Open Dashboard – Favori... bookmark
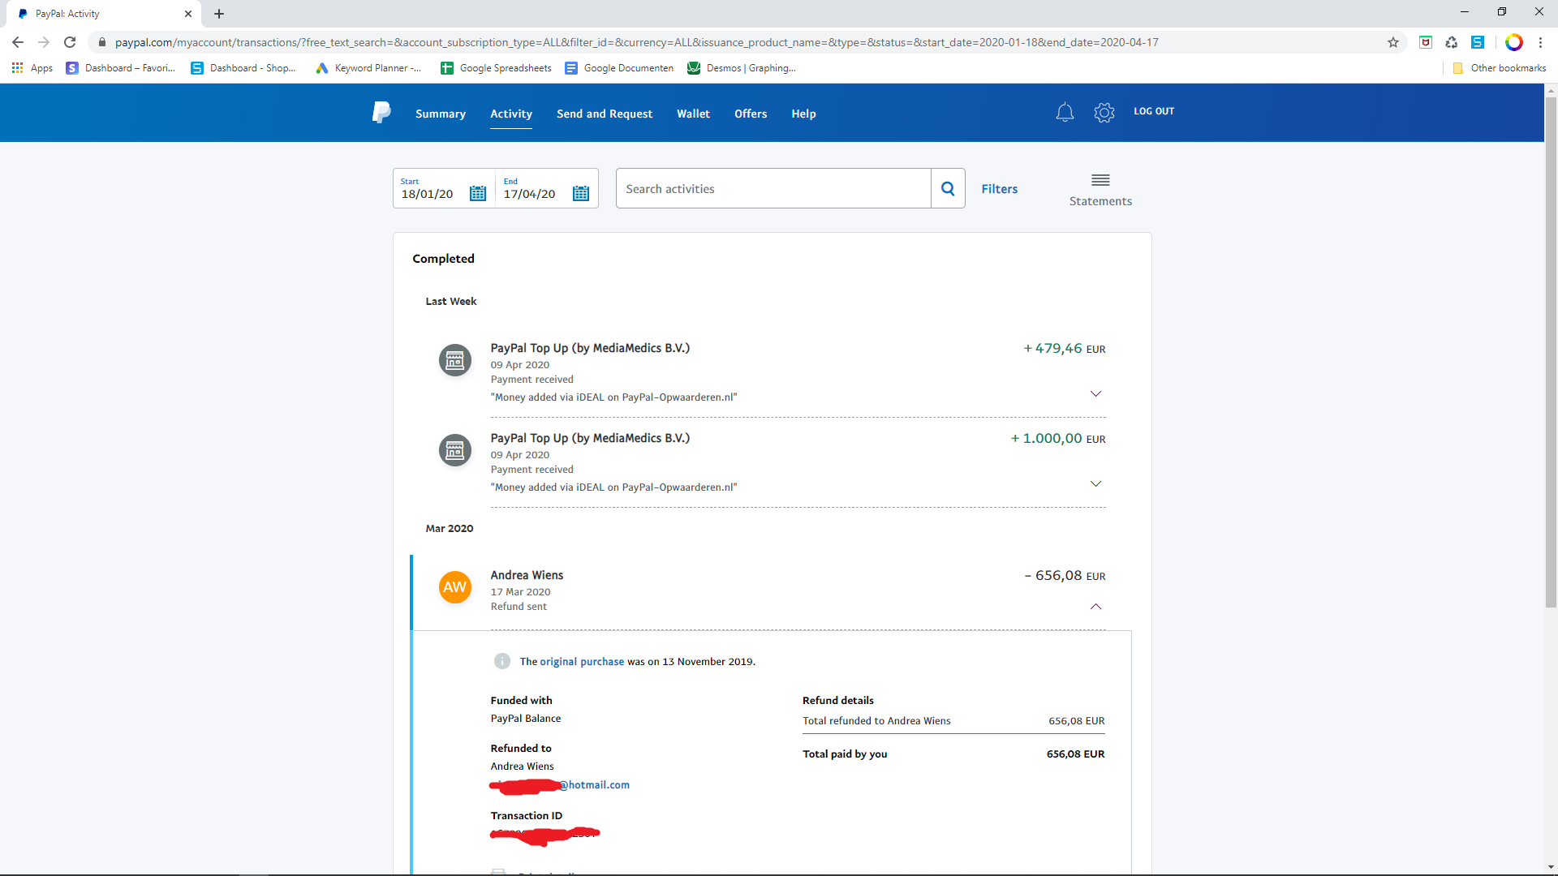 pyautogui.click(x=121, y=68)
